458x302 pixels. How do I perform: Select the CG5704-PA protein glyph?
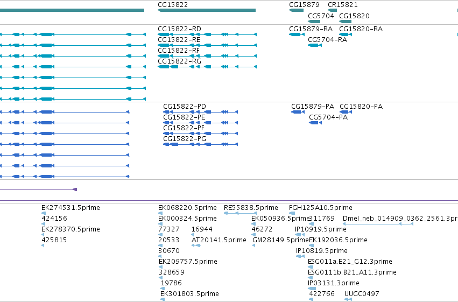315,123
